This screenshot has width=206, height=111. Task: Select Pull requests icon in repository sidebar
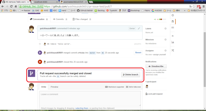point(173,21)
